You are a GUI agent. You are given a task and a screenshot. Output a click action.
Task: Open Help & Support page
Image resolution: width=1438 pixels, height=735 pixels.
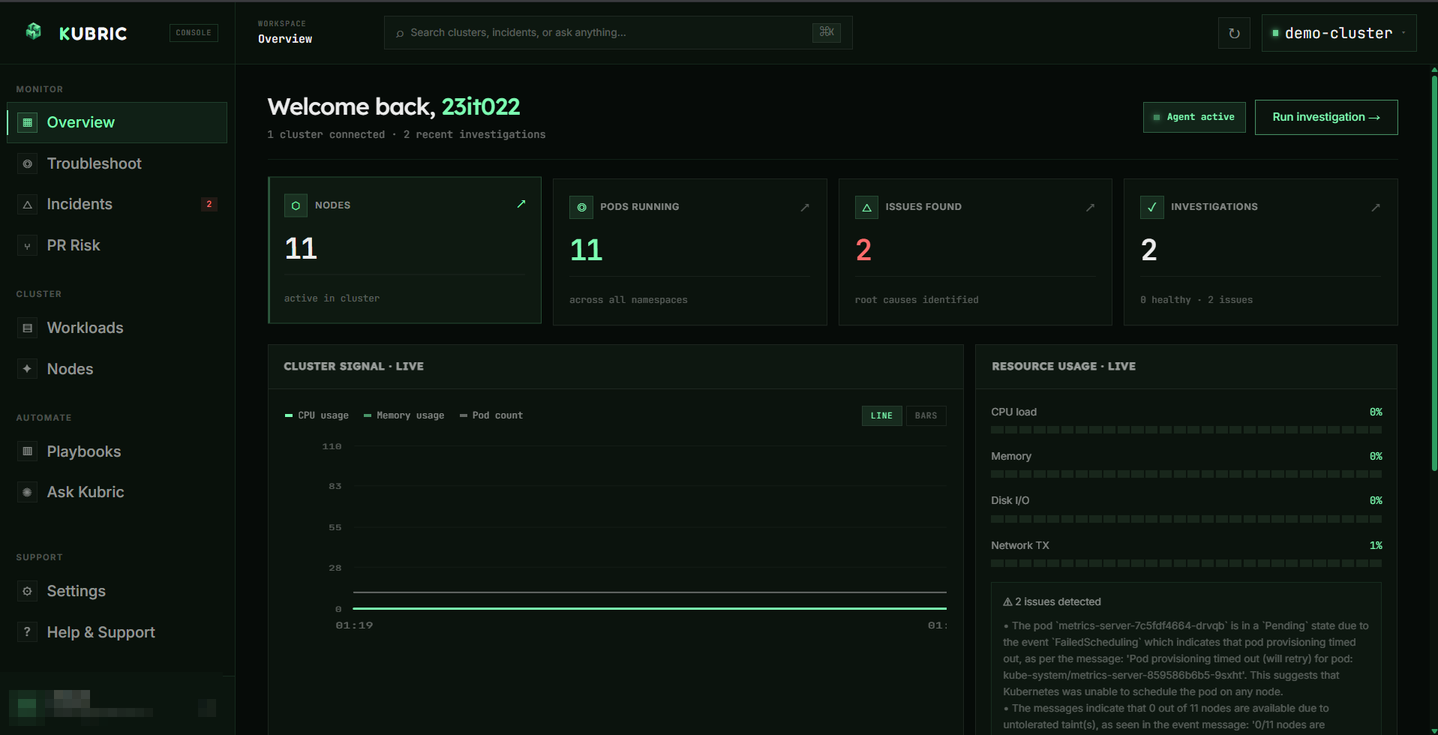click(x=117, y=631)
